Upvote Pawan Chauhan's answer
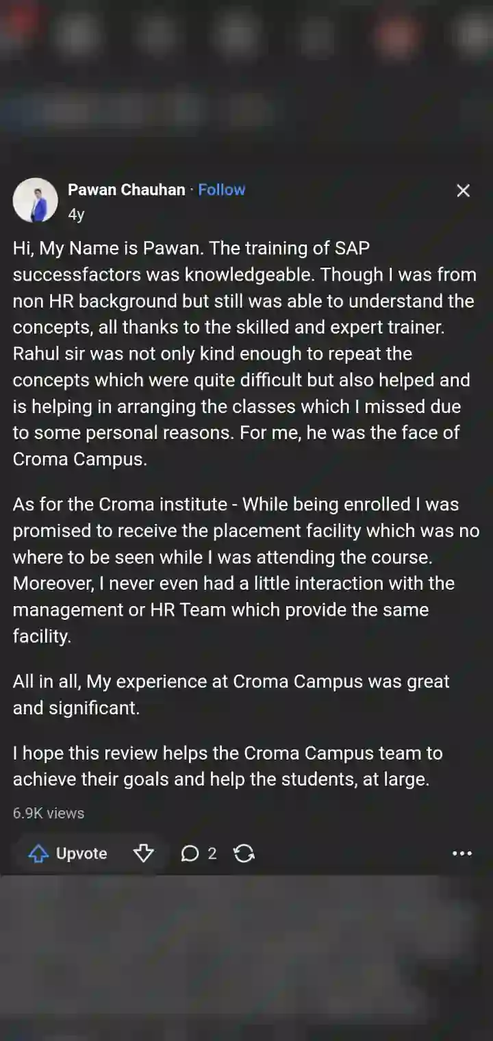The height and width of the screenshot is (1041, 493). pos(68,853)
